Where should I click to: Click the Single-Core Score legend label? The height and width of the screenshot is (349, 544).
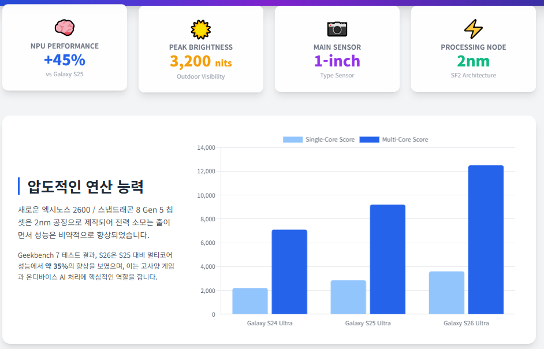pos(330,140)
